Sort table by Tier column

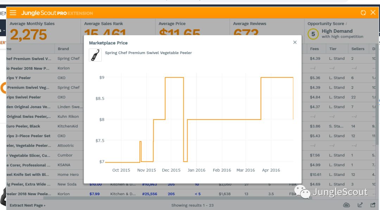(x=333, y=49)
